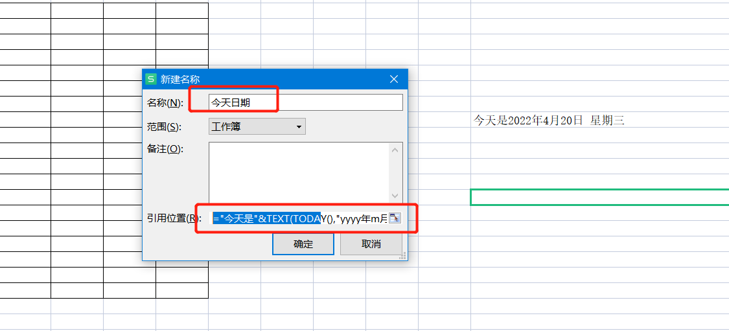The width and height of the screenshot is (729, 331).
Task: Click inside the 备注 text area
Action: pyautogui.click(x=299, y=172)
